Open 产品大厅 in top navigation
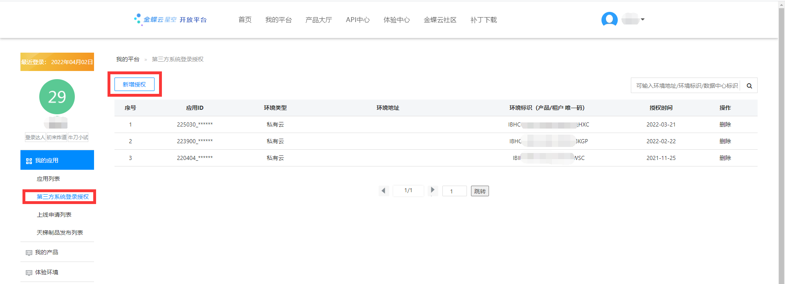 point(318,20)
